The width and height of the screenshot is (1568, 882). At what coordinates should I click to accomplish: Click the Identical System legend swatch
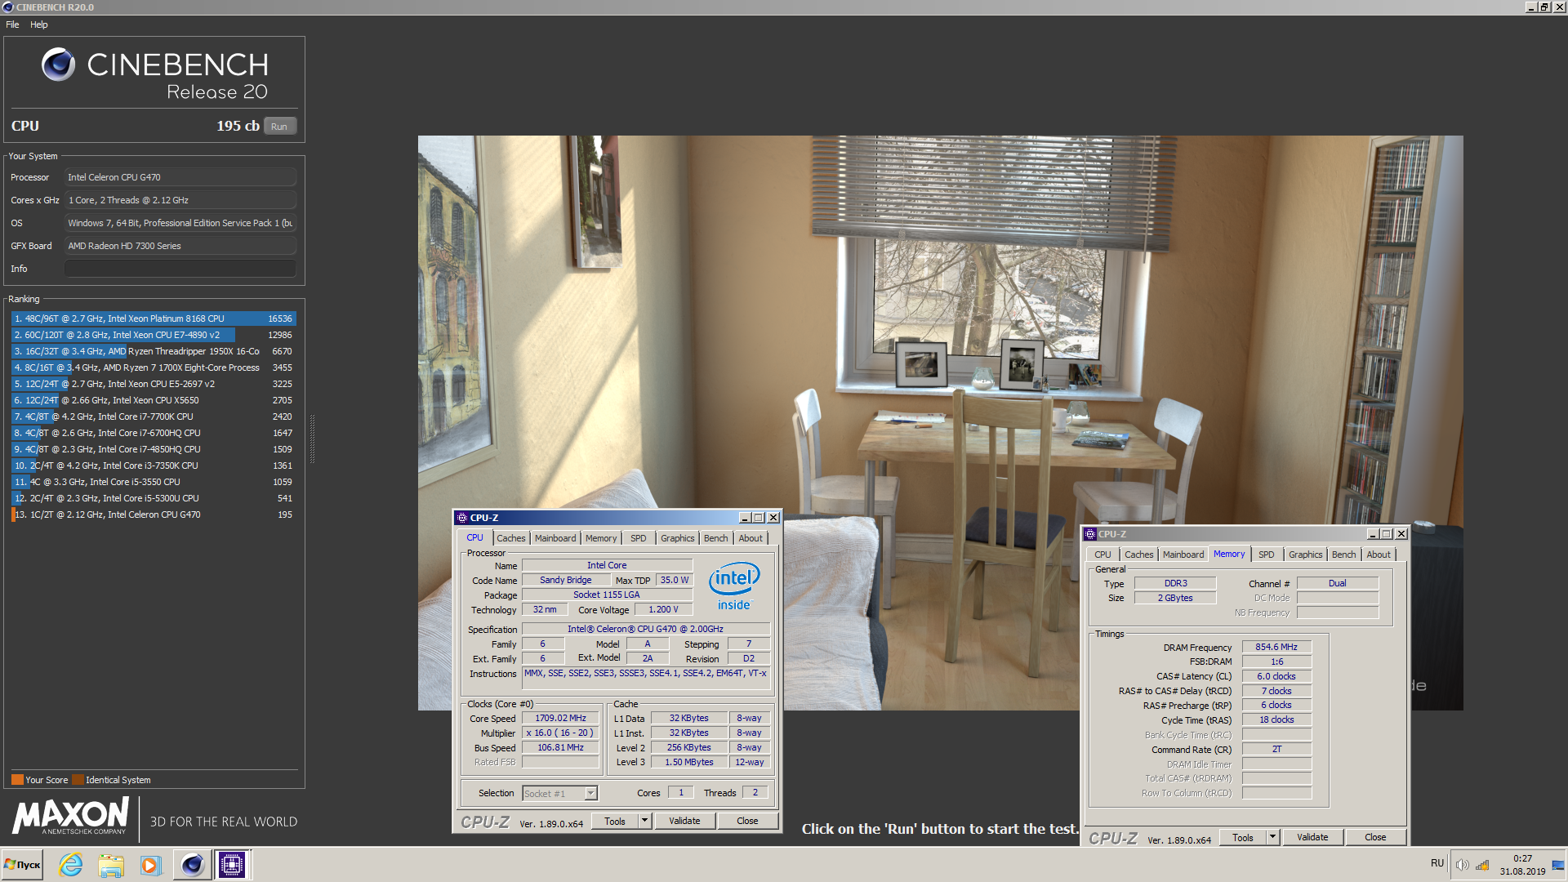78,780
